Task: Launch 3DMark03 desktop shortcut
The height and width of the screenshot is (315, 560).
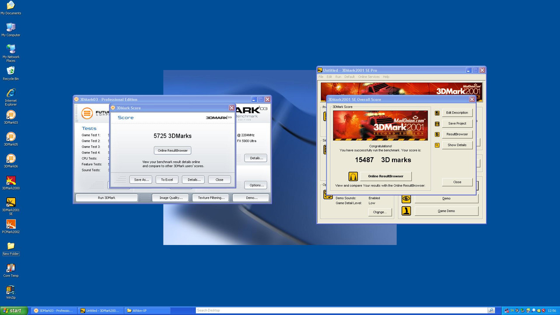Action: [10, 117]
